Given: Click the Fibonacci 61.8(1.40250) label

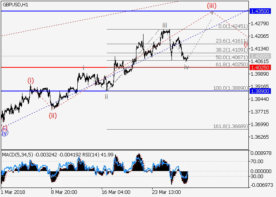Looking at the screenshot, I should point(232,65).
